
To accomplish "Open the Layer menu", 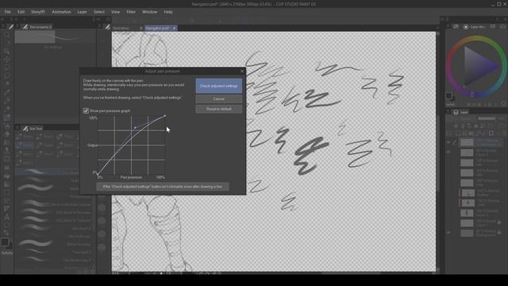I will [x=82, y=12].
